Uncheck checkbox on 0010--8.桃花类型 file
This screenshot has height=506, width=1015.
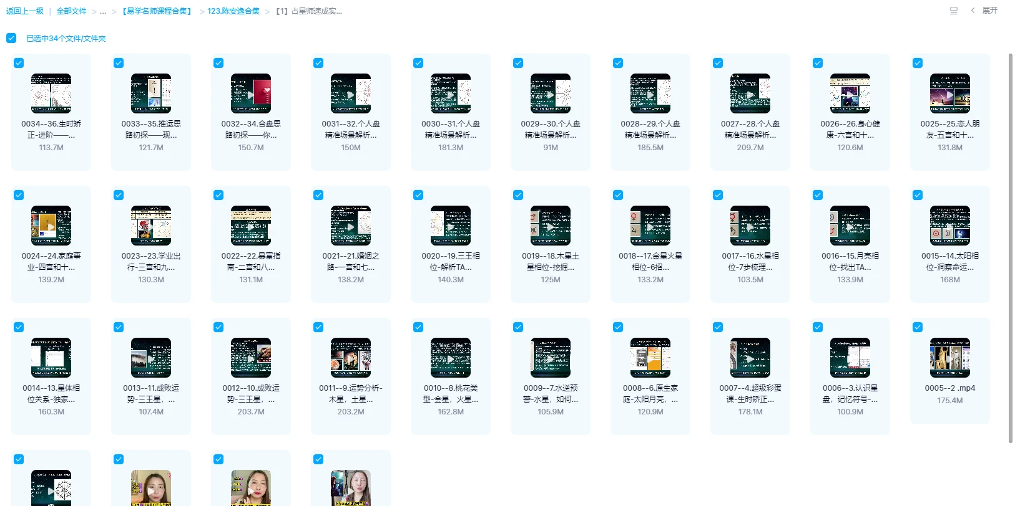418,327
